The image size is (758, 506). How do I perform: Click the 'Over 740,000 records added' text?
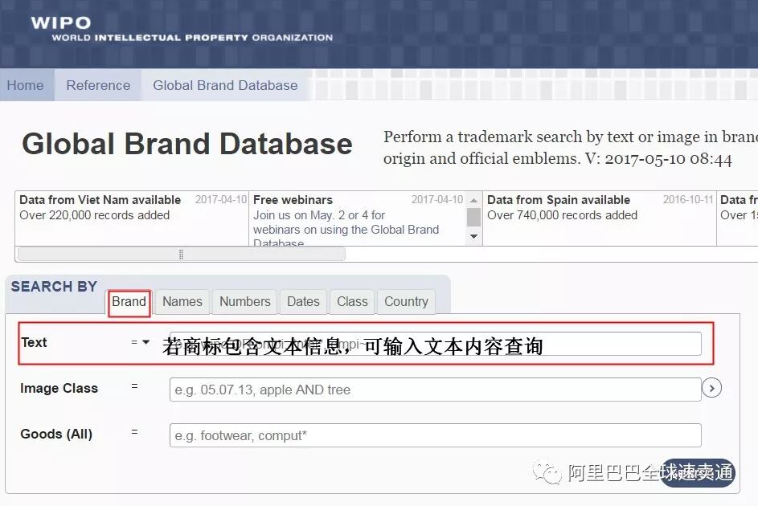(562, 215)
